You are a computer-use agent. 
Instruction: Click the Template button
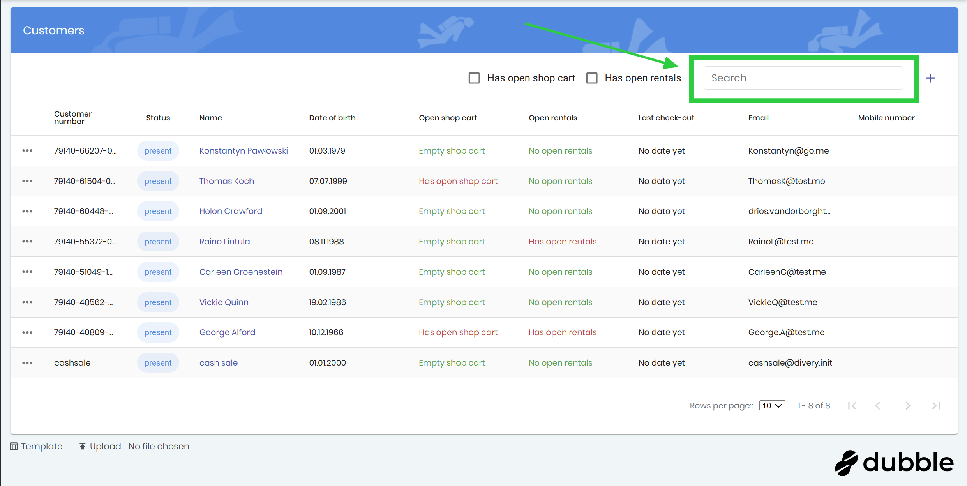click(36, 446)
